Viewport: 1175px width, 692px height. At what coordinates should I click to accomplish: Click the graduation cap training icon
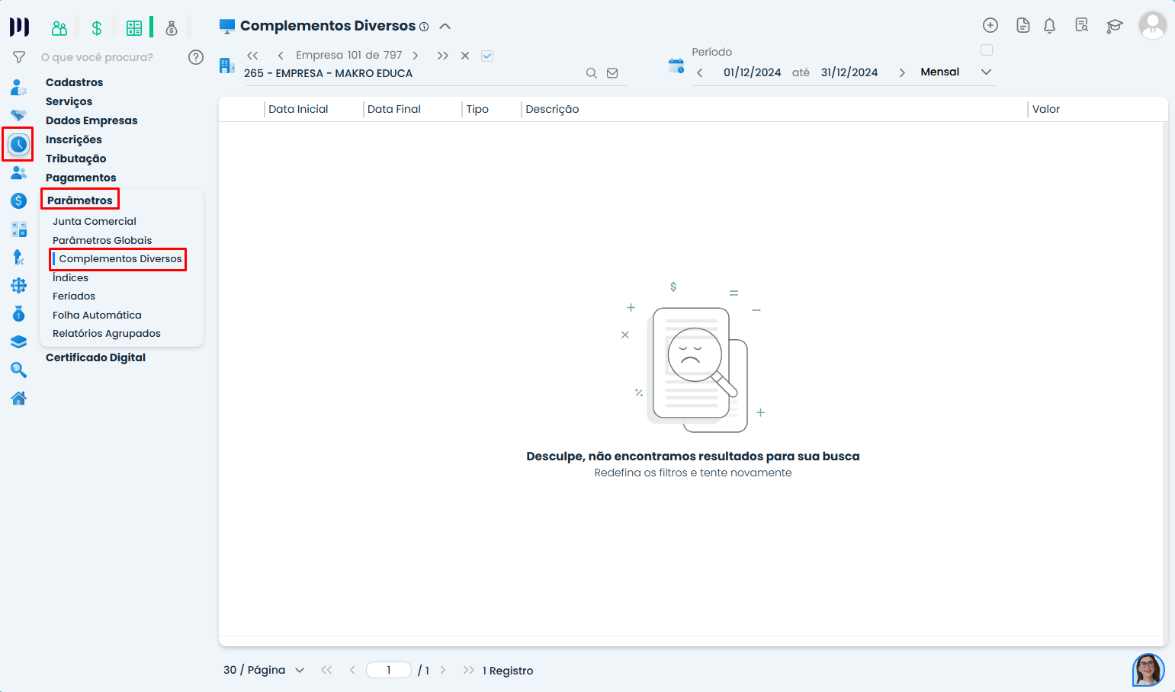(1114, 26)
